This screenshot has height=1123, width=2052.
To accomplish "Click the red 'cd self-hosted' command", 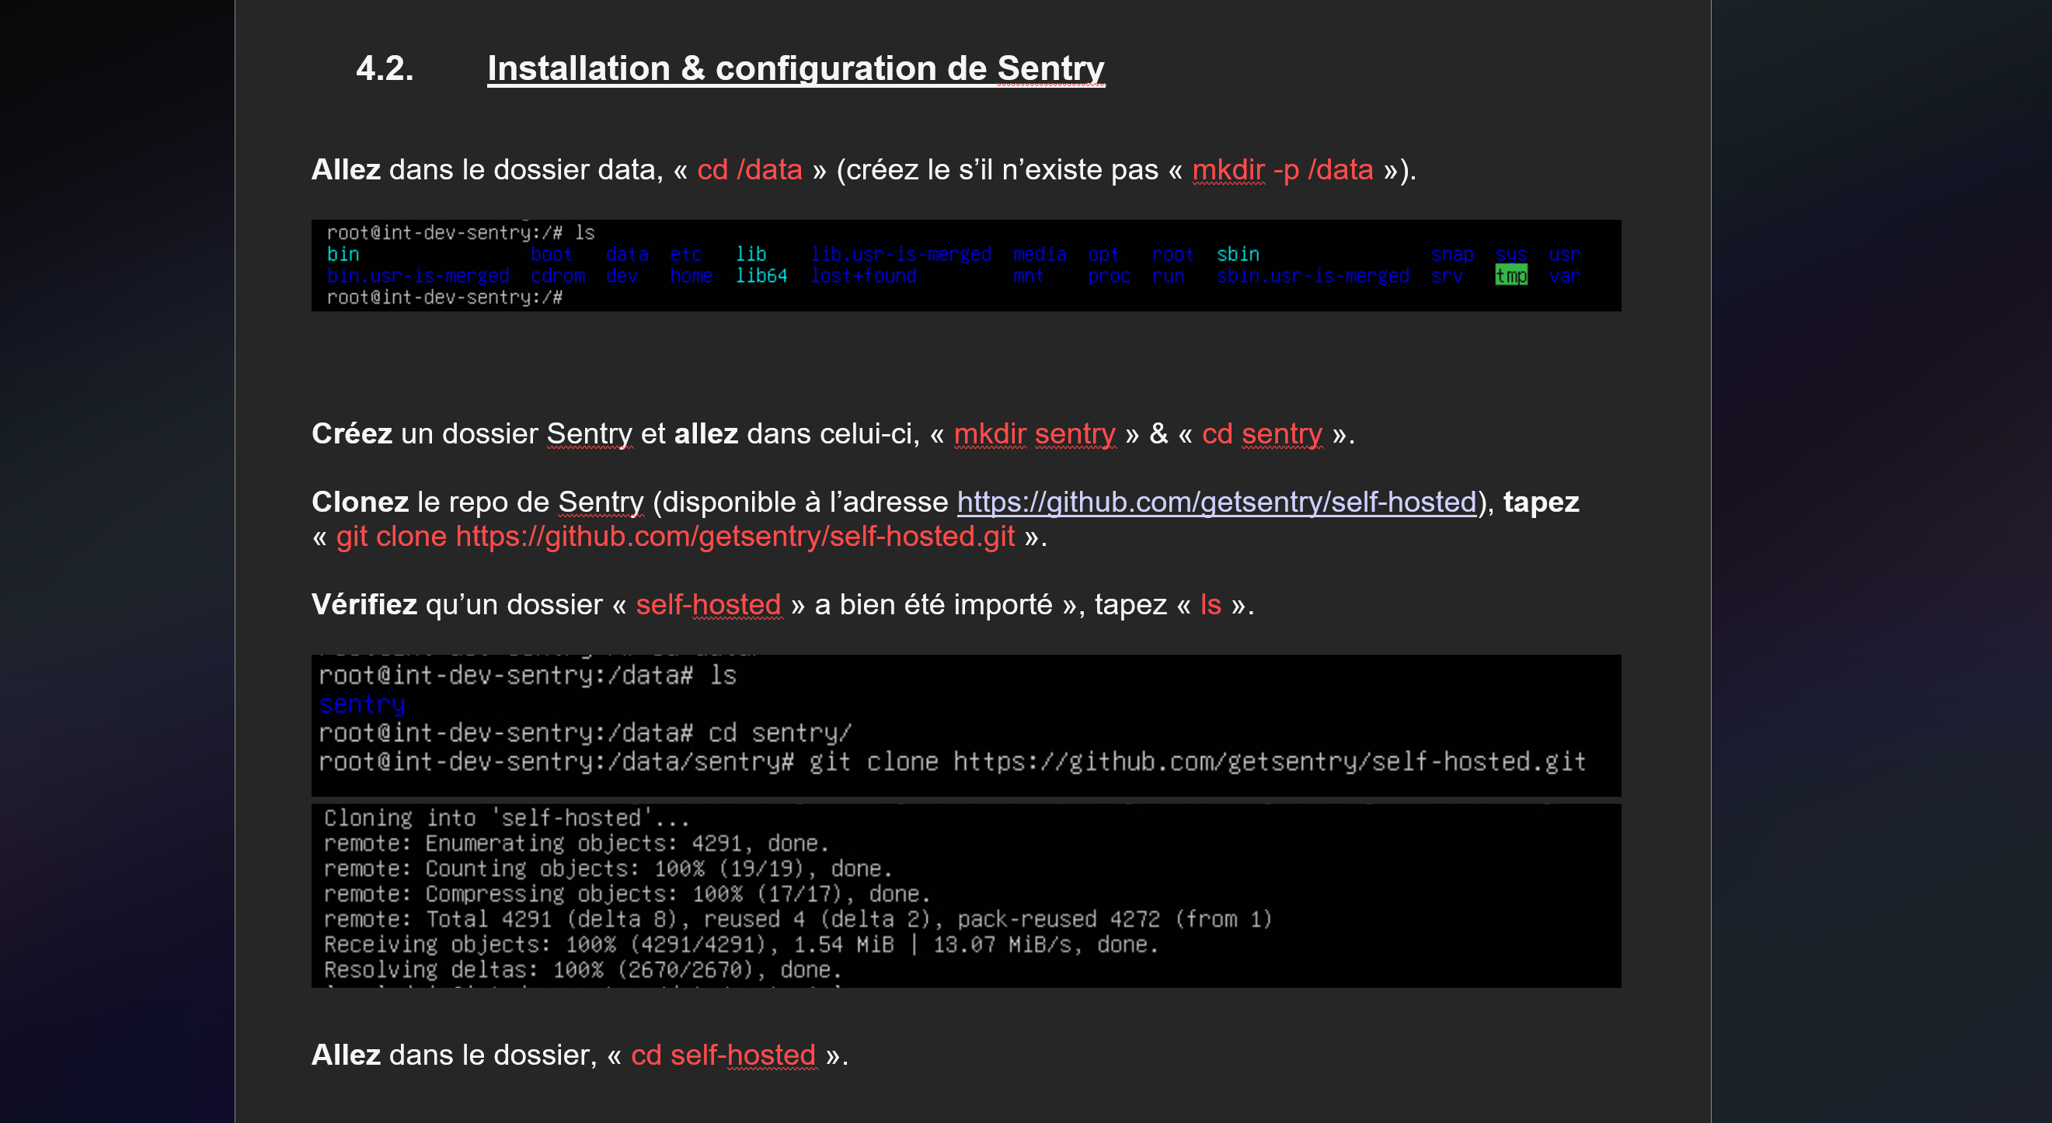I will tap(723, 1055).
